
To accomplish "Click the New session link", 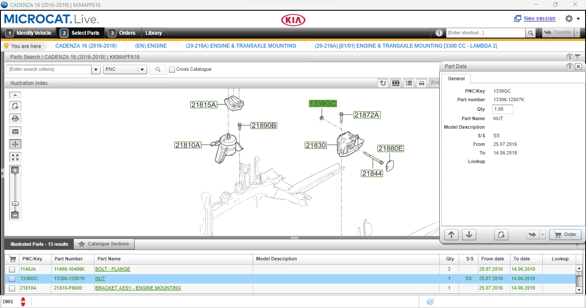I will click(x=539, y=18).
